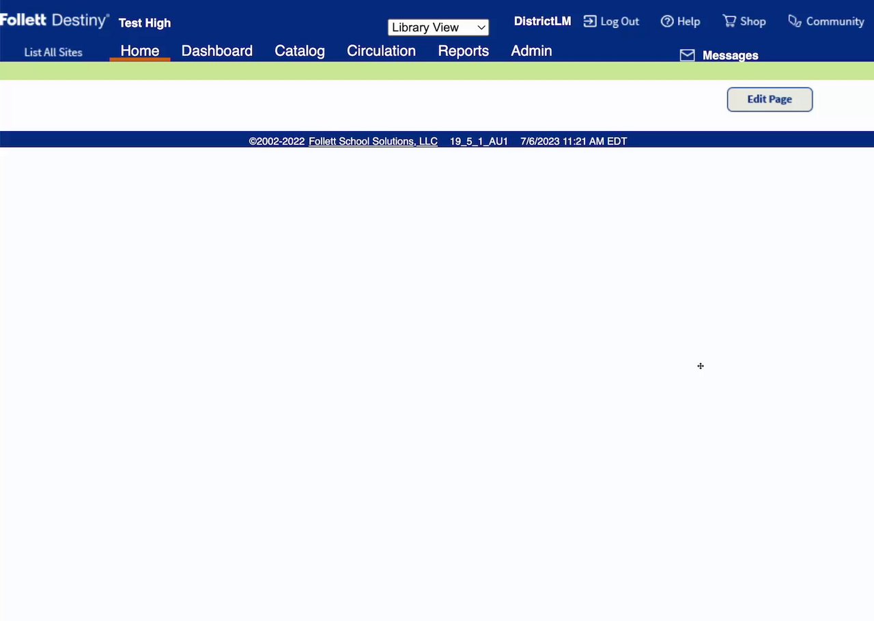Click the Edit Page button
Viewport: 874px width, 621px height.
coord(770,99)
